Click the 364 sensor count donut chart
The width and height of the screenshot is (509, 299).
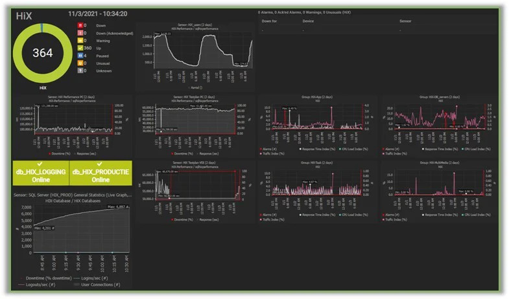point(41,53)
